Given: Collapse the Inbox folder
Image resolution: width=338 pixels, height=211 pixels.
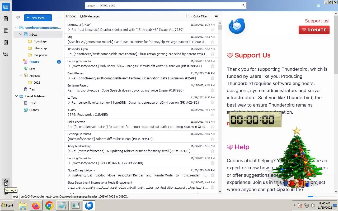Looking at the screenshot, I should click(x=21, y=34).
